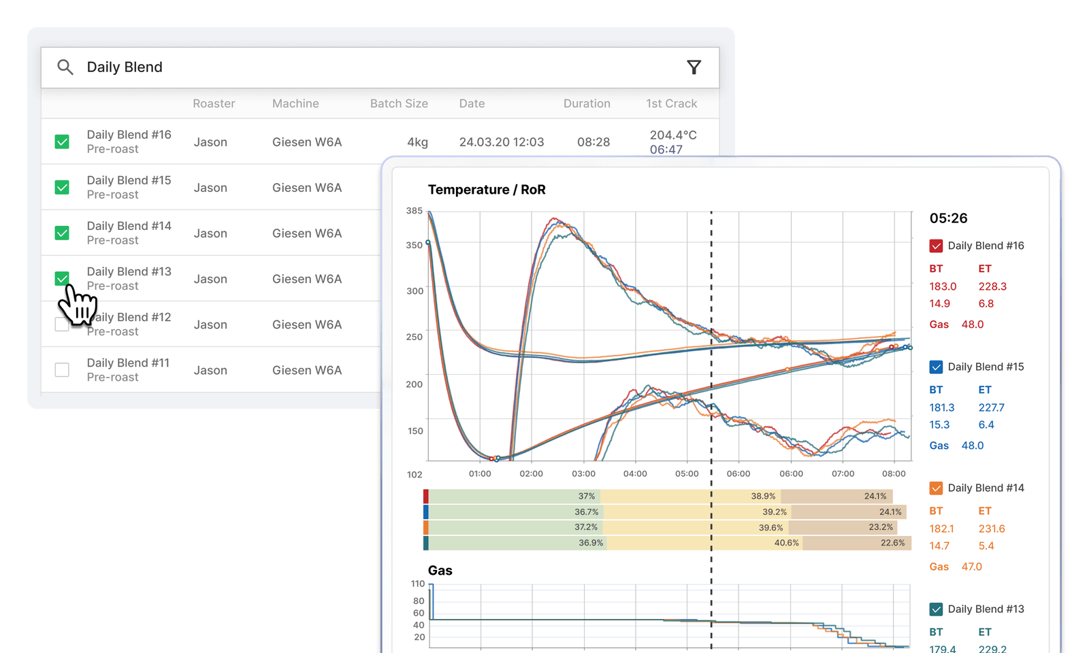The image size is (1089, 653).
Task: Click the blue Daily Blend #15 legend marker
Action: [x=936, y=367]
